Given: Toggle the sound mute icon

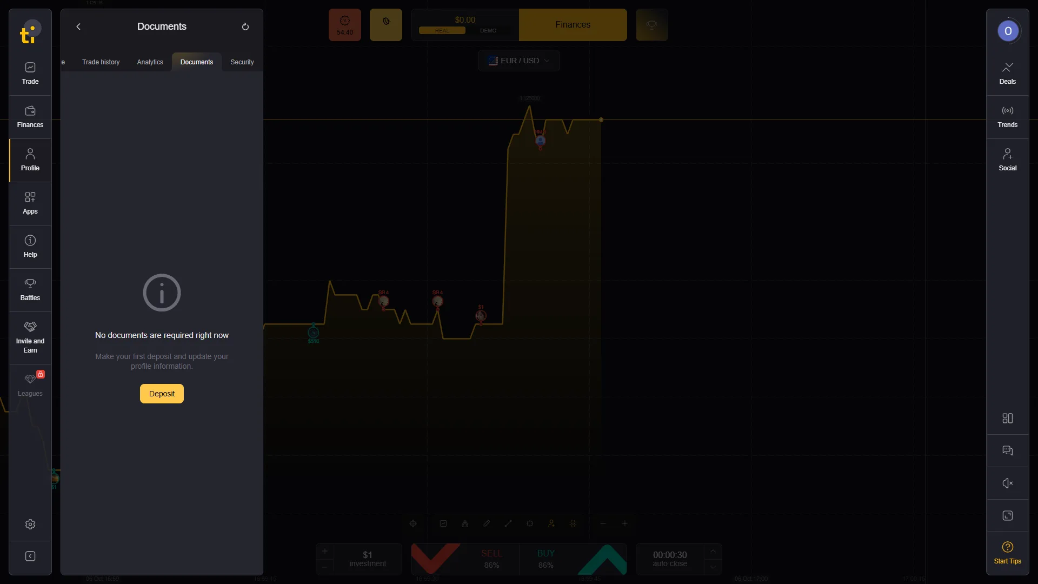Looking at the screenshot, I should pyautogui.click(x=1008, y=483).
